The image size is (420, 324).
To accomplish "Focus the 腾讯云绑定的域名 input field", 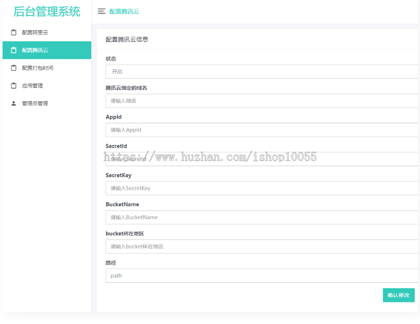I will click(x=262, y=101).
